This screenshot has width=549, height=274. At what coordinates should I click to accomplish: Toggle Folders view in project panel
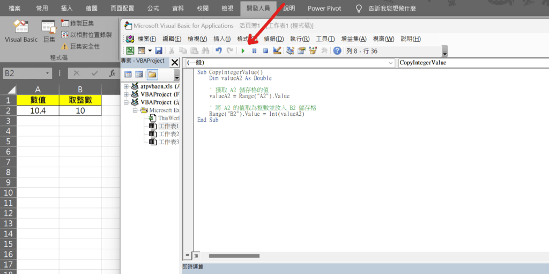[152, 75]
